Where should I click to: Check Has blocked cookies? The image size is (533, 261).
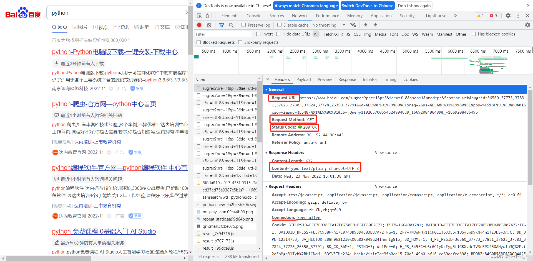click(474, 34)
